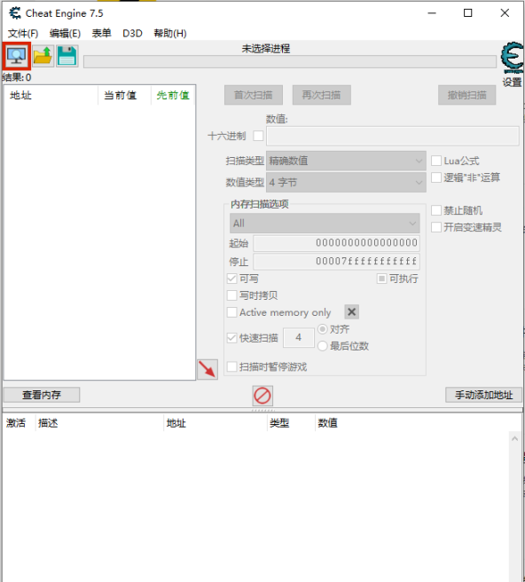Click the 先前值 column header
The image size is (525, 582).
pyautogui.click(x=173, y=96)
